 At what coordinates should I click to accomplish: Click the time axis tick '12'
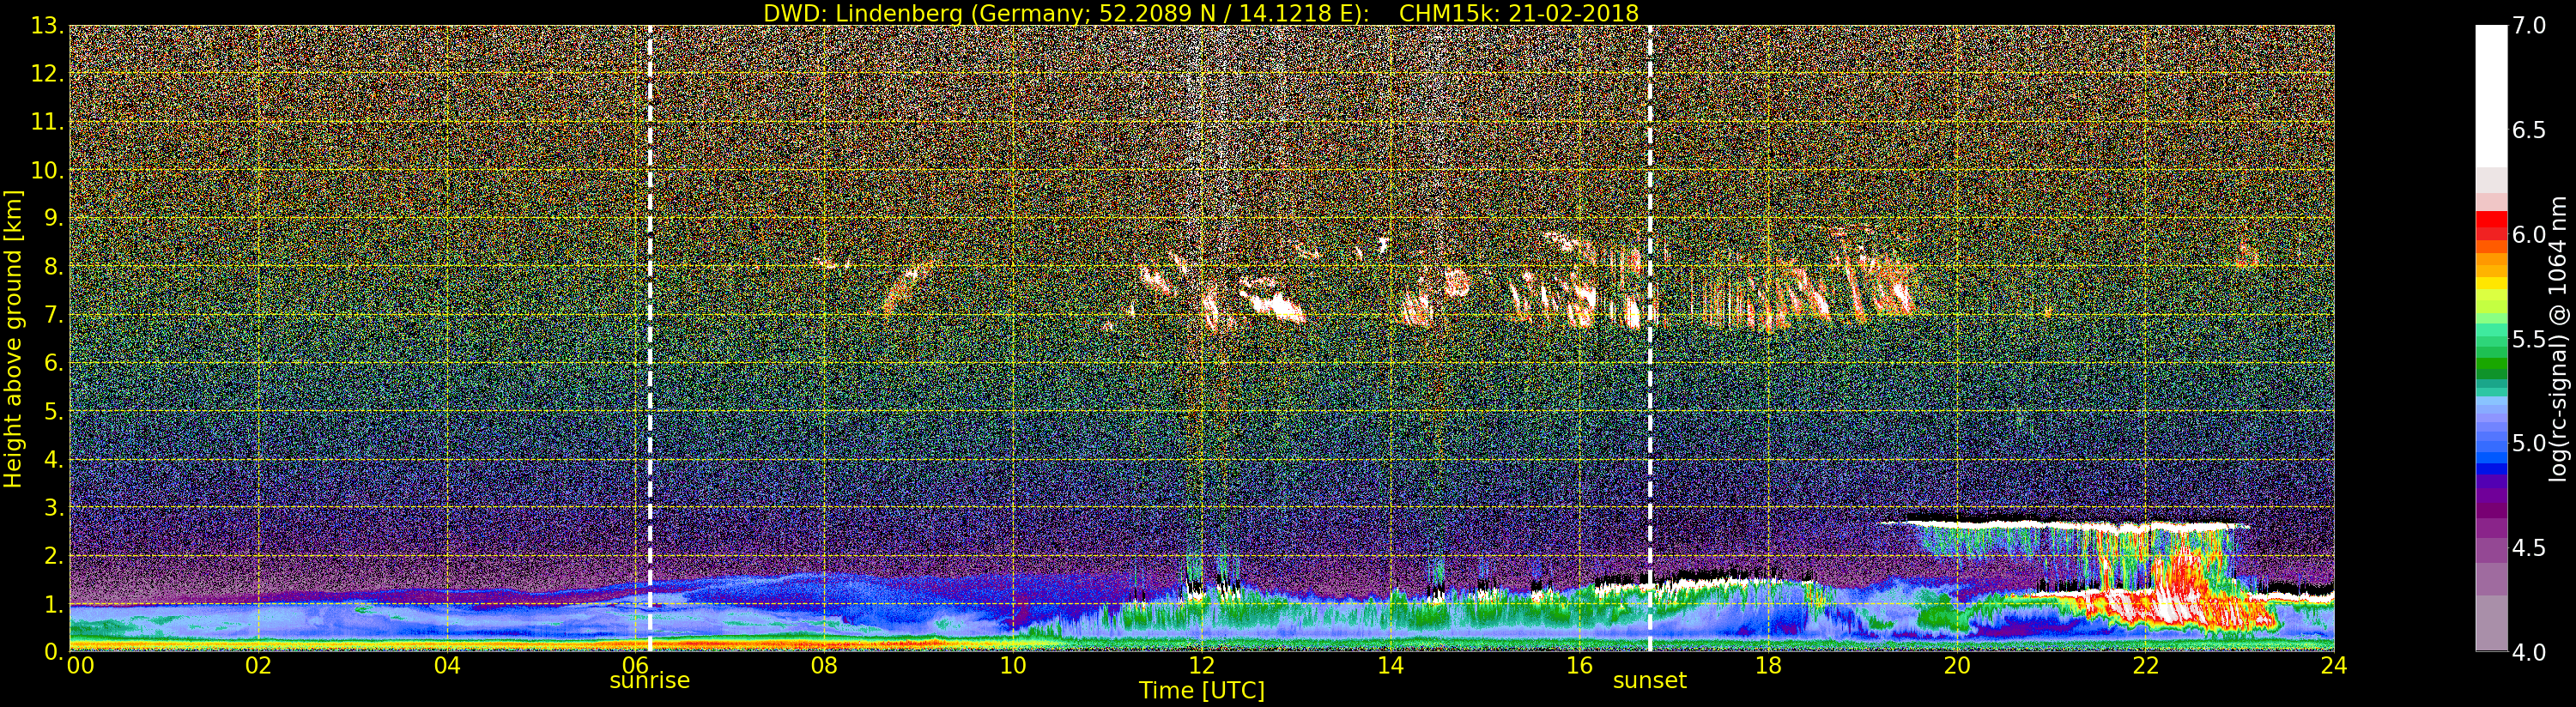pos(1201,665)
